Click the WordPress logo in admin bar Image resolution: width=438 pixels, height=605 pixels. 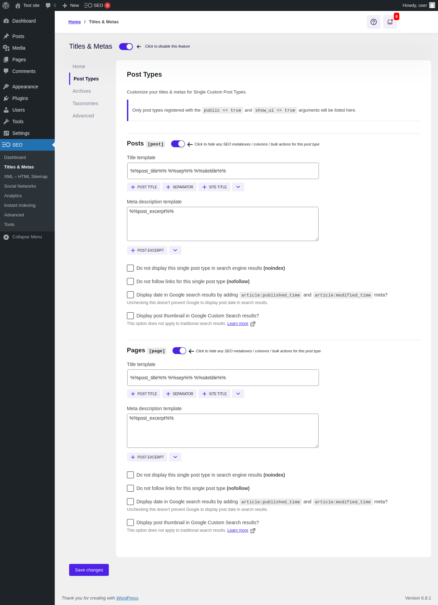(6, 5)
